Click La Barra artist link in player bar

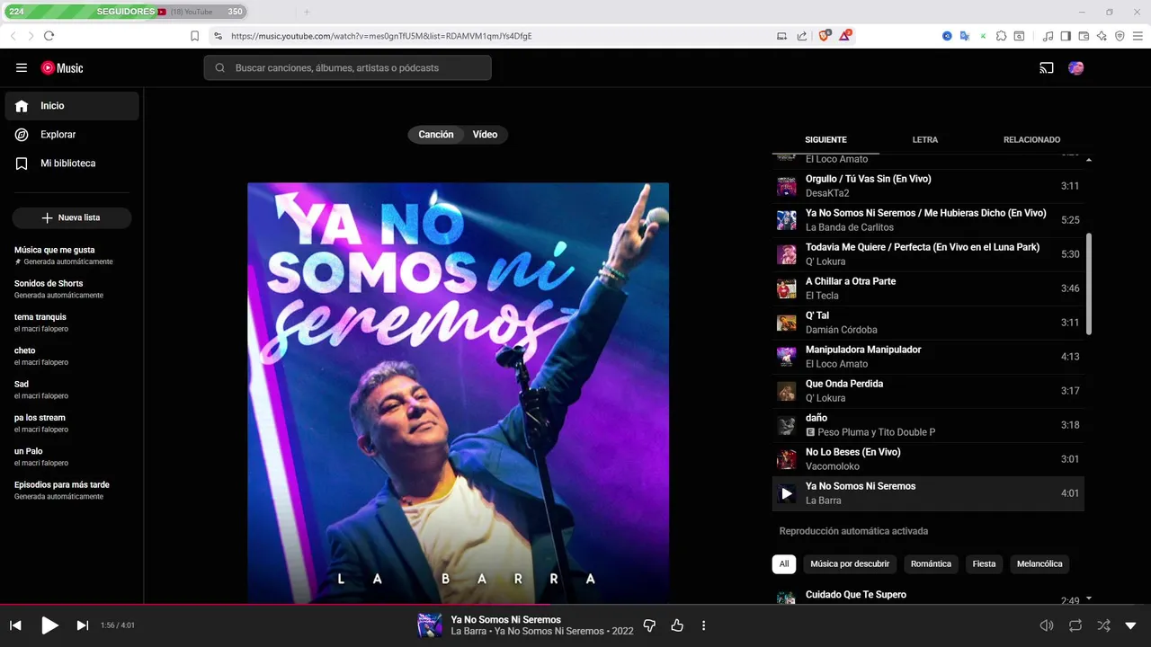point(468,632)
